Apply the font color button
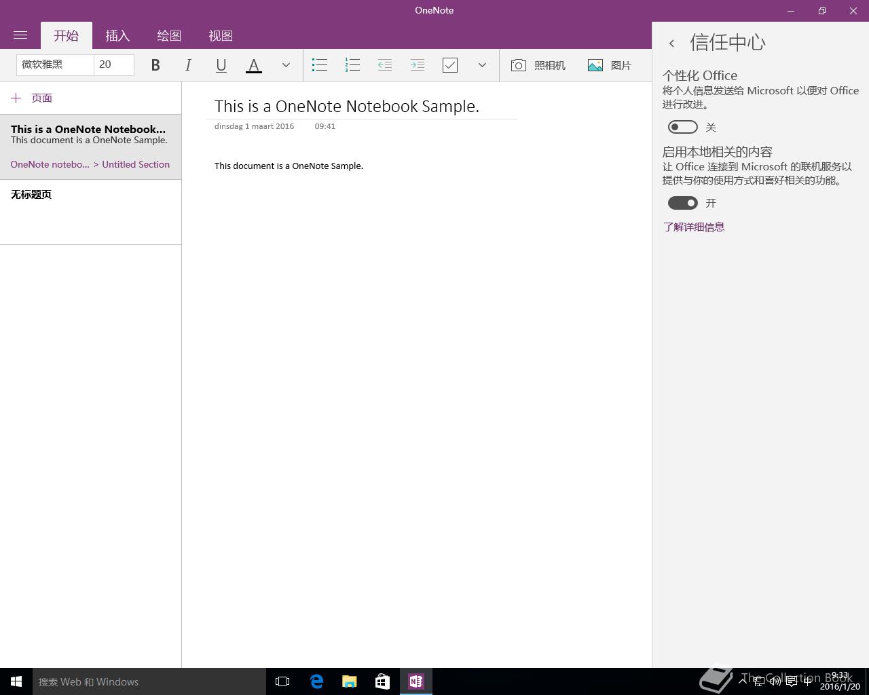Screen dimensions: 869x695 pos(253,65)
